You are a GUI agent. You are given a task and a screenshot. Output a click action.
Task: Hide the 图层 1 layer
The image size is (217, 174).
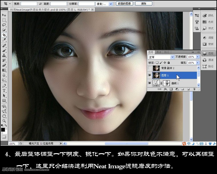coord(150,75)
